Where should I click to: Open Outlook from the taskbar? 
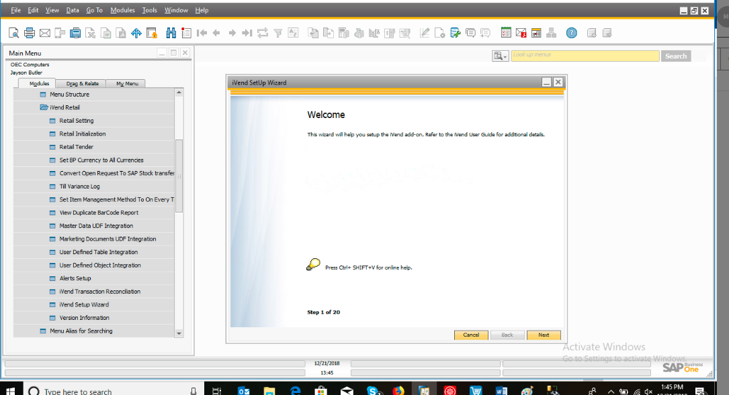244,391
